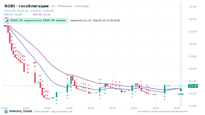
Task: Click the 'H 111.32' high value
Action: pyautogui.click(x=23, y=11)
